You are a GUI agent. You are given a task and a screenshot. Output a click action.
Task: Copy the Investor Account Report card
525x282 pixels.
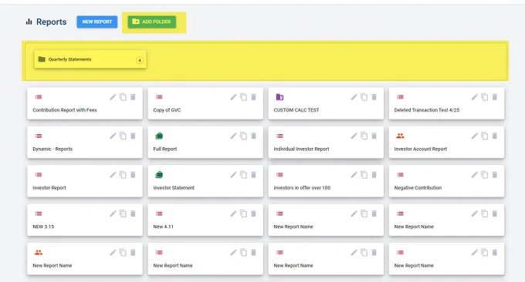click(485, 136)
